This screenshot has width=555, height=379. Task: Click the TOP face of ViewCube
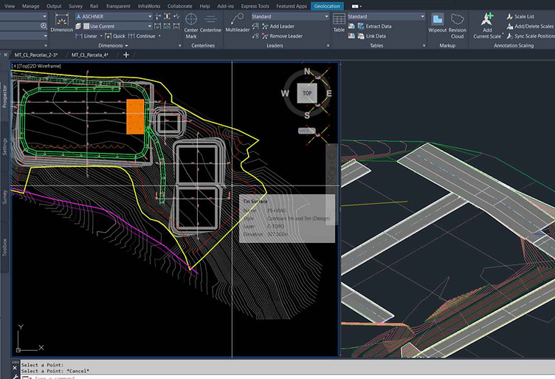(307, 93)
